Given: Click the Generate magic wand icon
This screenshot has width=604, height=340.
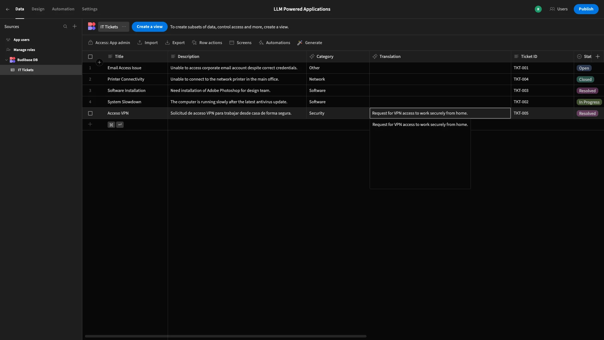Looking at the screenshot, I should click(x=300, y=43).
